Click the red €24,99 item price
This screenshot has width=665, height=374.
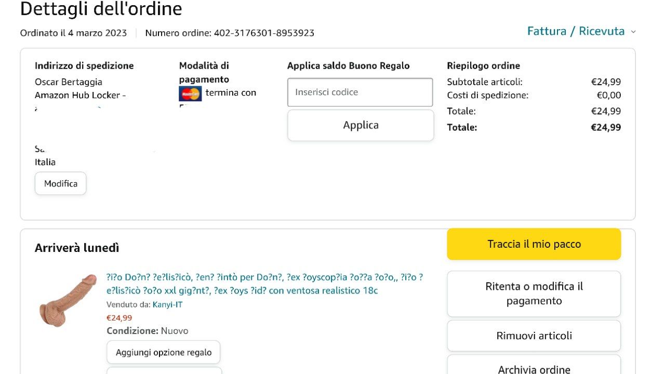tap(119, 318)
